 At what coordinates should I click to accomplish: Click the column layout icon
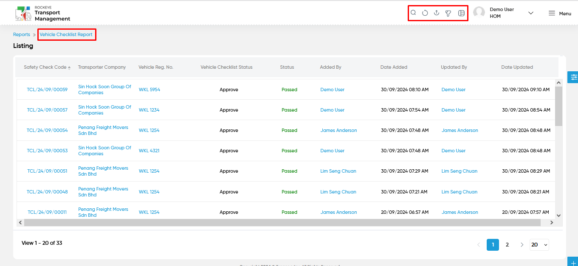click(x=462, y=13)
